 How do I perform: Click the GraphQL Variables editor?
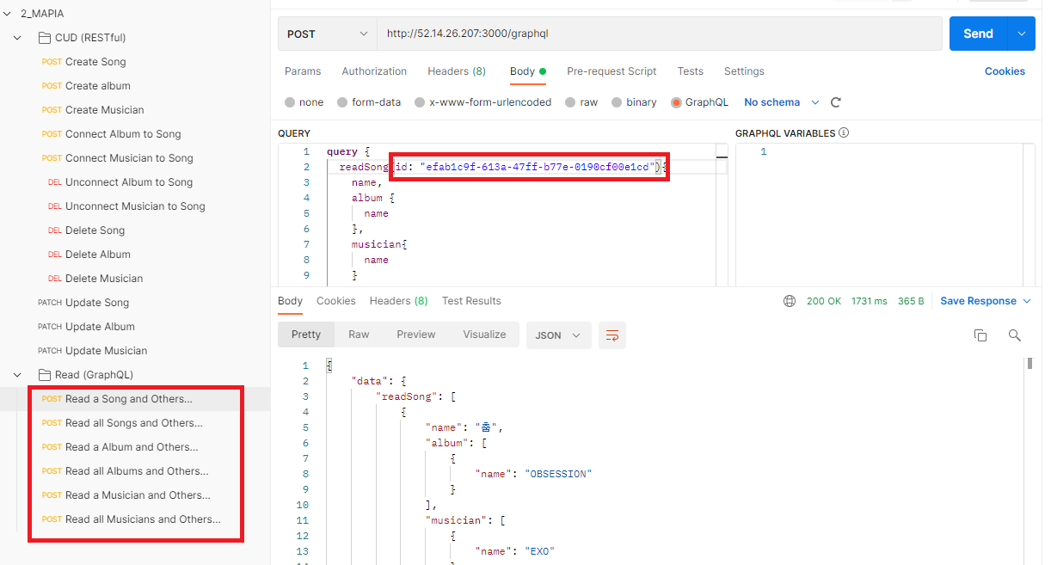(885, 215)
